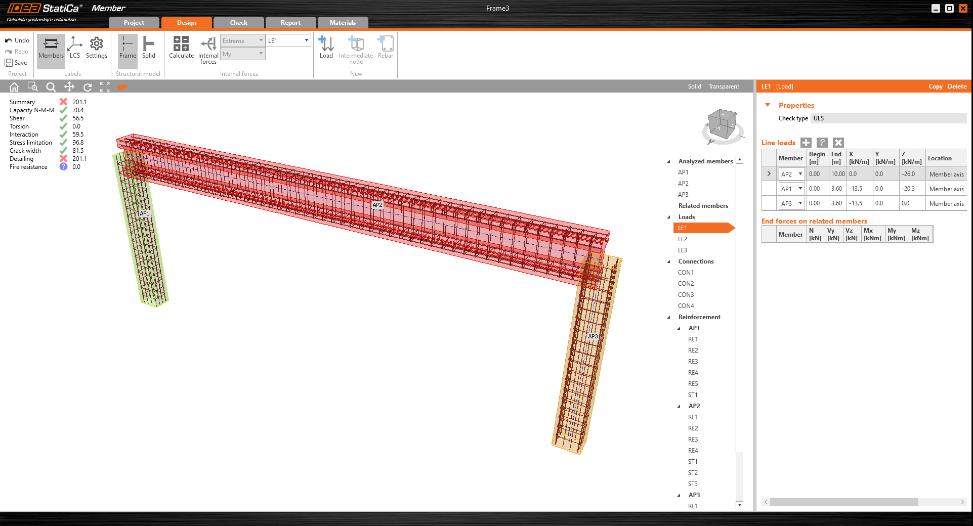Run the Calculate command
This screenshot has height=526, width=973.
click(181, 48)
